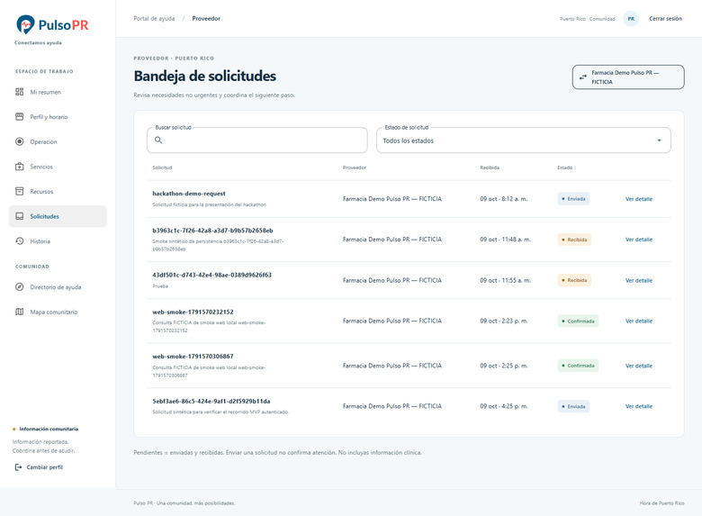702x516 pixels.
Task: Click Confirmada badge for 2:25 p. m. row
Action: tap(578, 366)
